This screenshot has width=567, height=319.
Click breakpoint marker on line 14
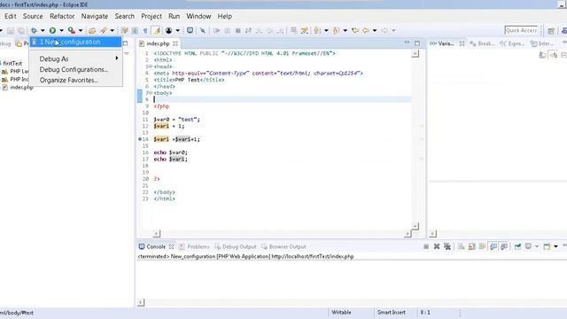pos(140,139)
